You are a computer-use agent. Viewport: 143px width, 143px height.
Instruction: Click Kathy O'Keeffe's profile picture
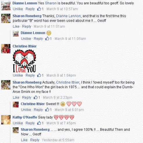click(x=6, y=120)
